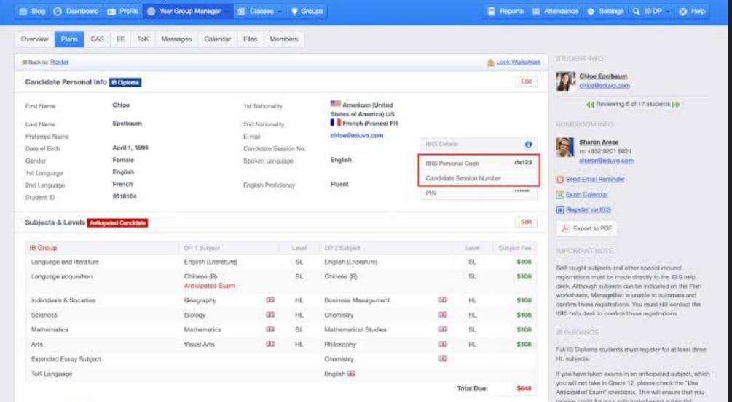Open the IB DP search dropdown

(650, 11)
